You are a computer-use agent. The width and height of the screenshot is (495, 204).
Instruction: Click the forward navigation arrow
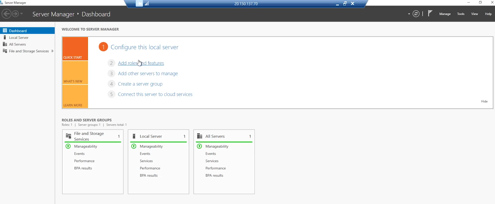[15, 14]
